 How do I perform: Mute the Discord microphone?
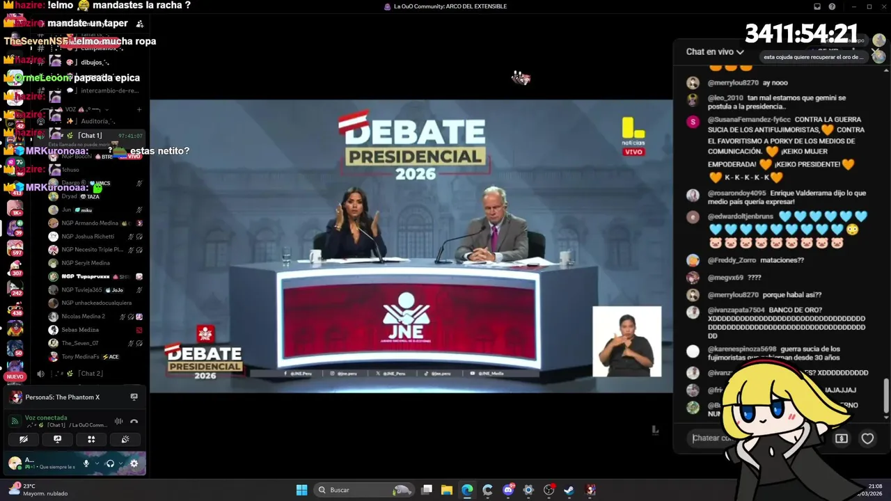(86, 463)
